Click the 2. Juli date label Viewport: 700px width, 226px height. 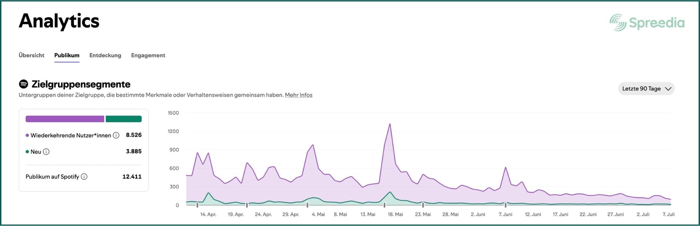pos(643,214)
